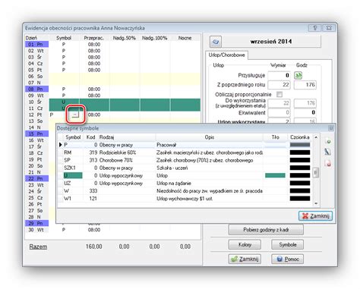
Task: Switch to the Urlop/Chorobowe tab
Action: point(226,55)
